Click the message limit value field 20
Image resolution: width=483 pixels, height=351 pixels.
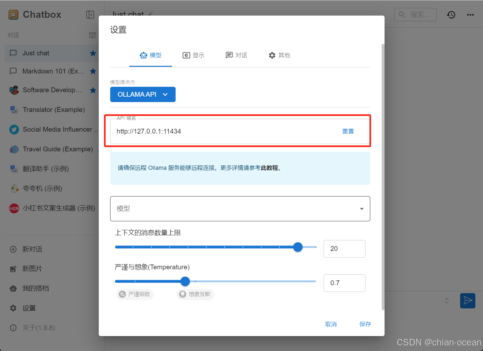(345, 249)
